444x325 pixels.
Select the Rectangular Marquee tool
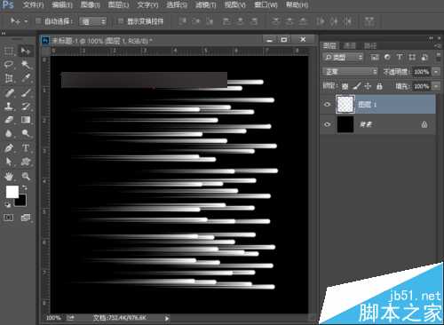(x=9, y=51)
